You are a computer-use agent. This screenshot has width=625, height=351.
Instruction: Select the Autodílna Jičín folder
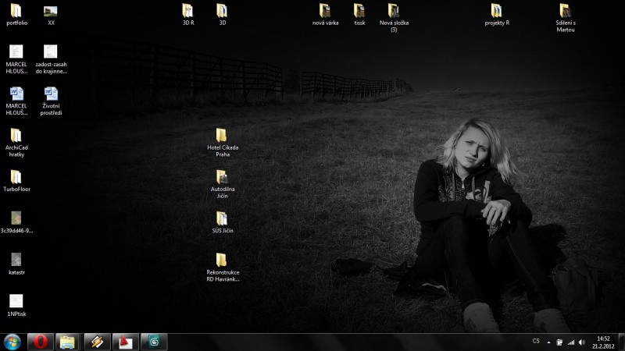[x=222, y=177]
